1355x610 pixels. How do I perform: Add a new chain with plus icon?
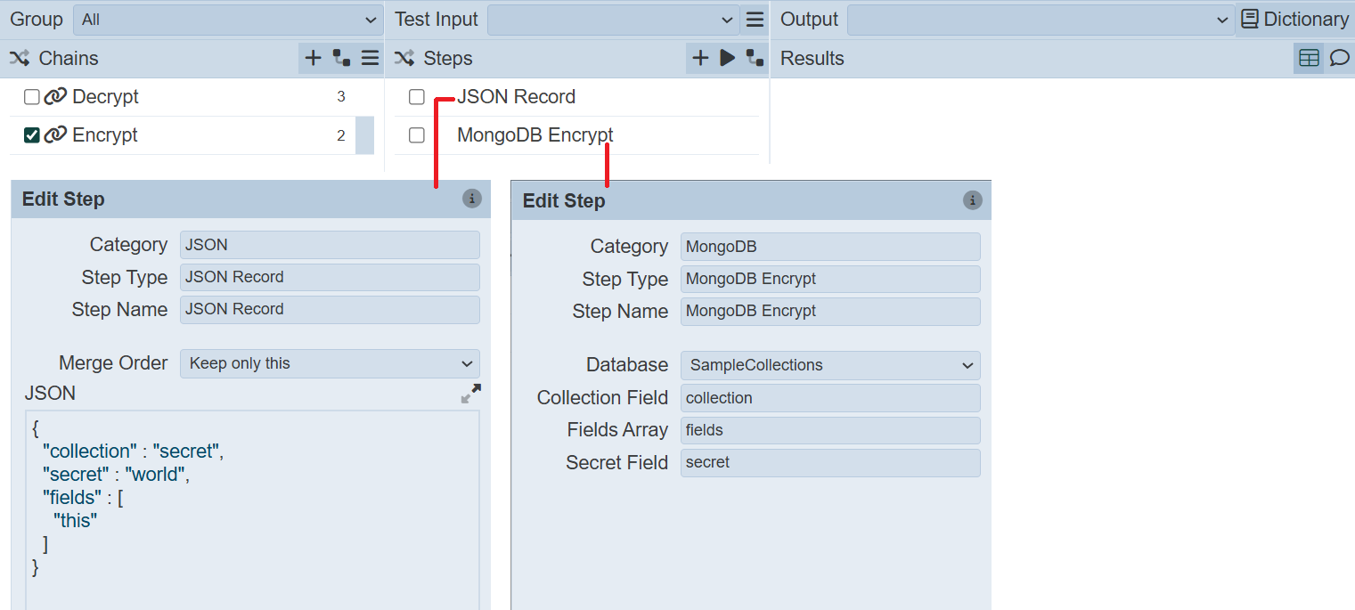tap(313, 59)
